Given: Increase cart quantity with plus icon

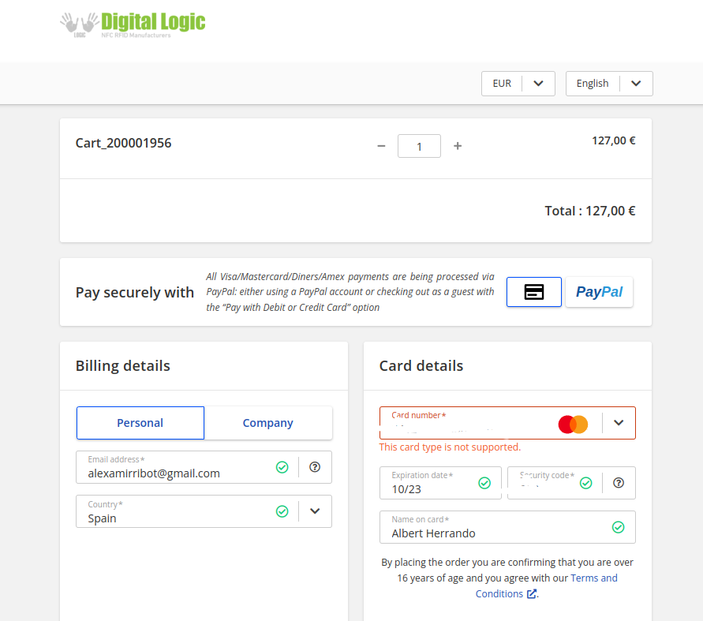Looking at the screenshot, I should click(x=458, y=146).
